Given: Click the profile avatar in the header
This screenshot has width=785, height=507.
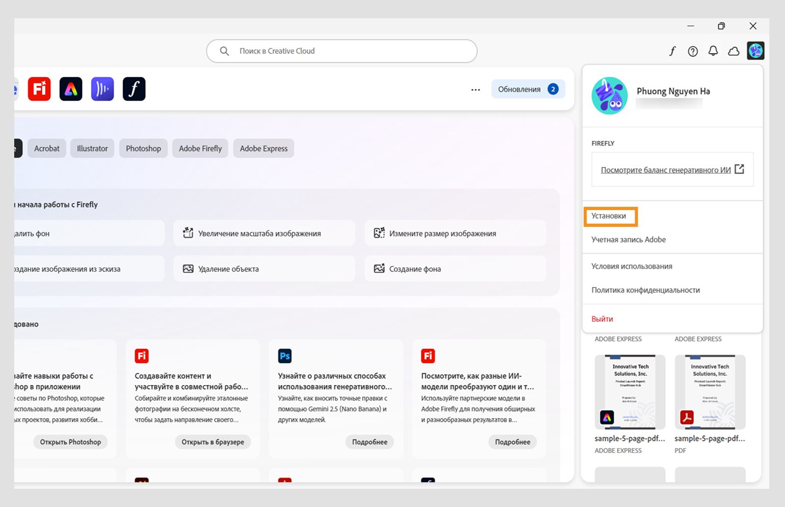Looking at the screenshot, I should click(756, 51).
